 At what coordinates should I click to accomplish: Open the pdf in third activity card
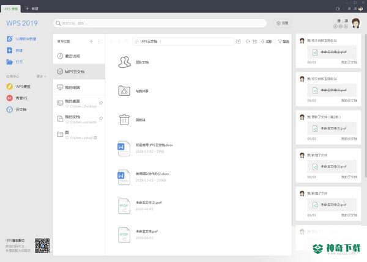point(332,128)
